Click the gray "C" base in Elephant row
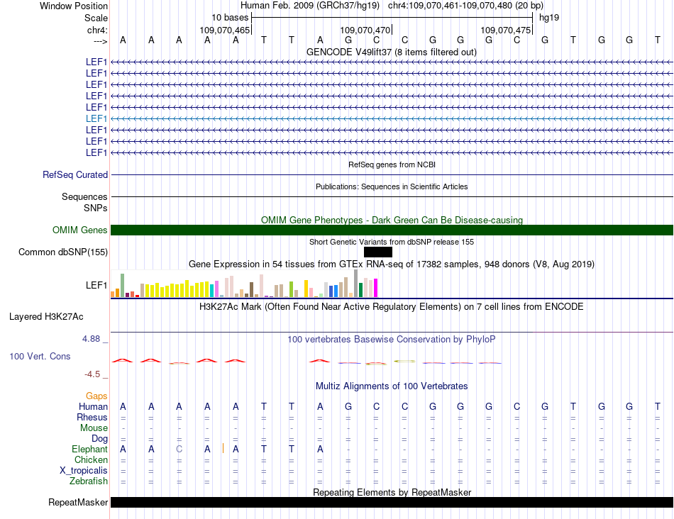Image resolution: width=674 pixels, height=519 pixels. pos(179,450)
